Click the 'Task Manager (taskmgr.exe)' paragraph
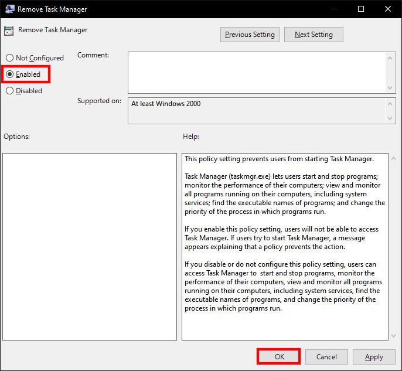The height and width of the screenshot is (371, 402). point(285,194)
